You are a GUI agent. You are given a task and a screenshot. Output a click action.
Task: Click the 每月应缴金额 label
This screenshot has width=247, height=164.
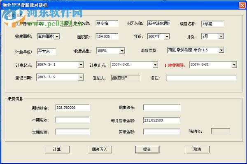[x=123, y=121]
